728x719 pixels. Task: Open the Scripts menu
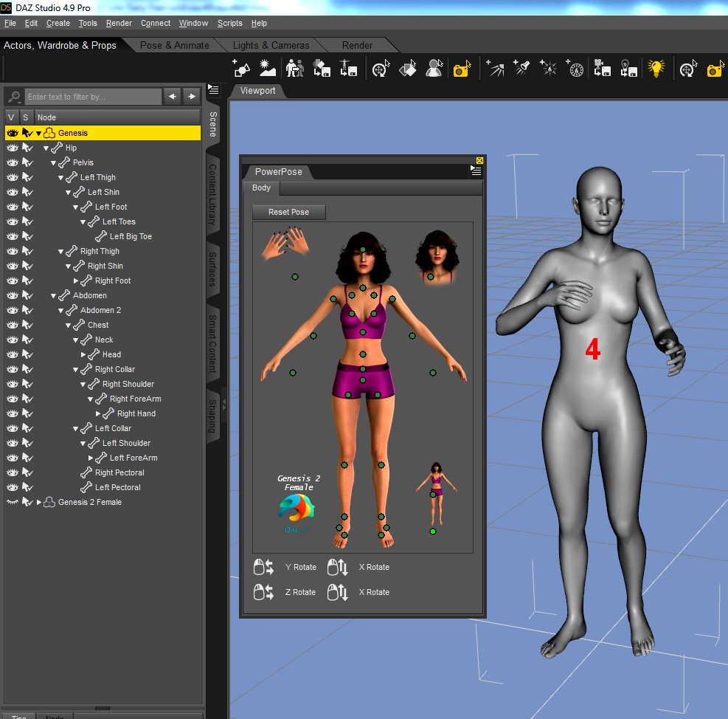coord(230,23)
